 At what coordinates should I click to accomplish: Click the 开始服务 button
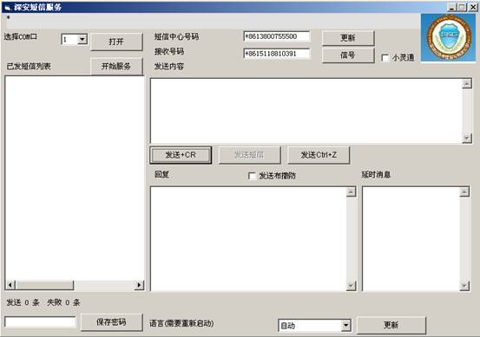116,66
